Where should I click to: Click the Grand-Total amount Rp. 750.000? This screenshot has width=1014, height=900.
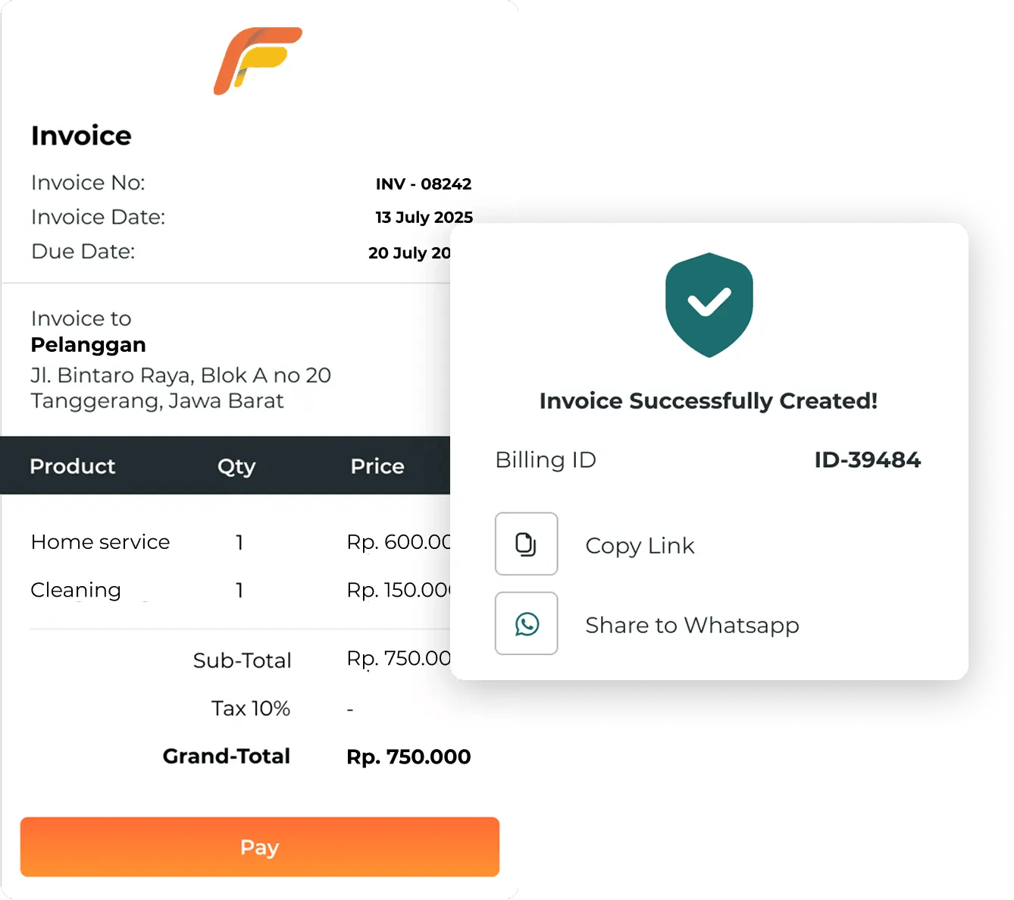tap(408, 757)
